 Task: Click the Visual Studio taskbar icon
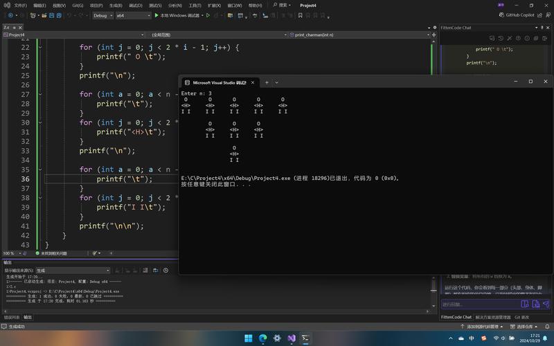pyautogui.click(x=292, y=338)
